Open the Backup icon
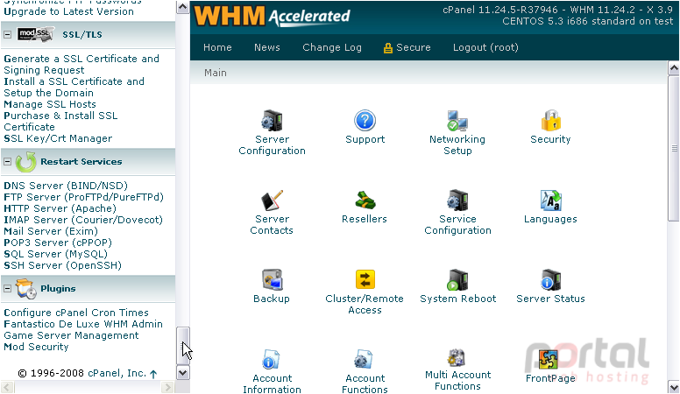 [272, 279]
